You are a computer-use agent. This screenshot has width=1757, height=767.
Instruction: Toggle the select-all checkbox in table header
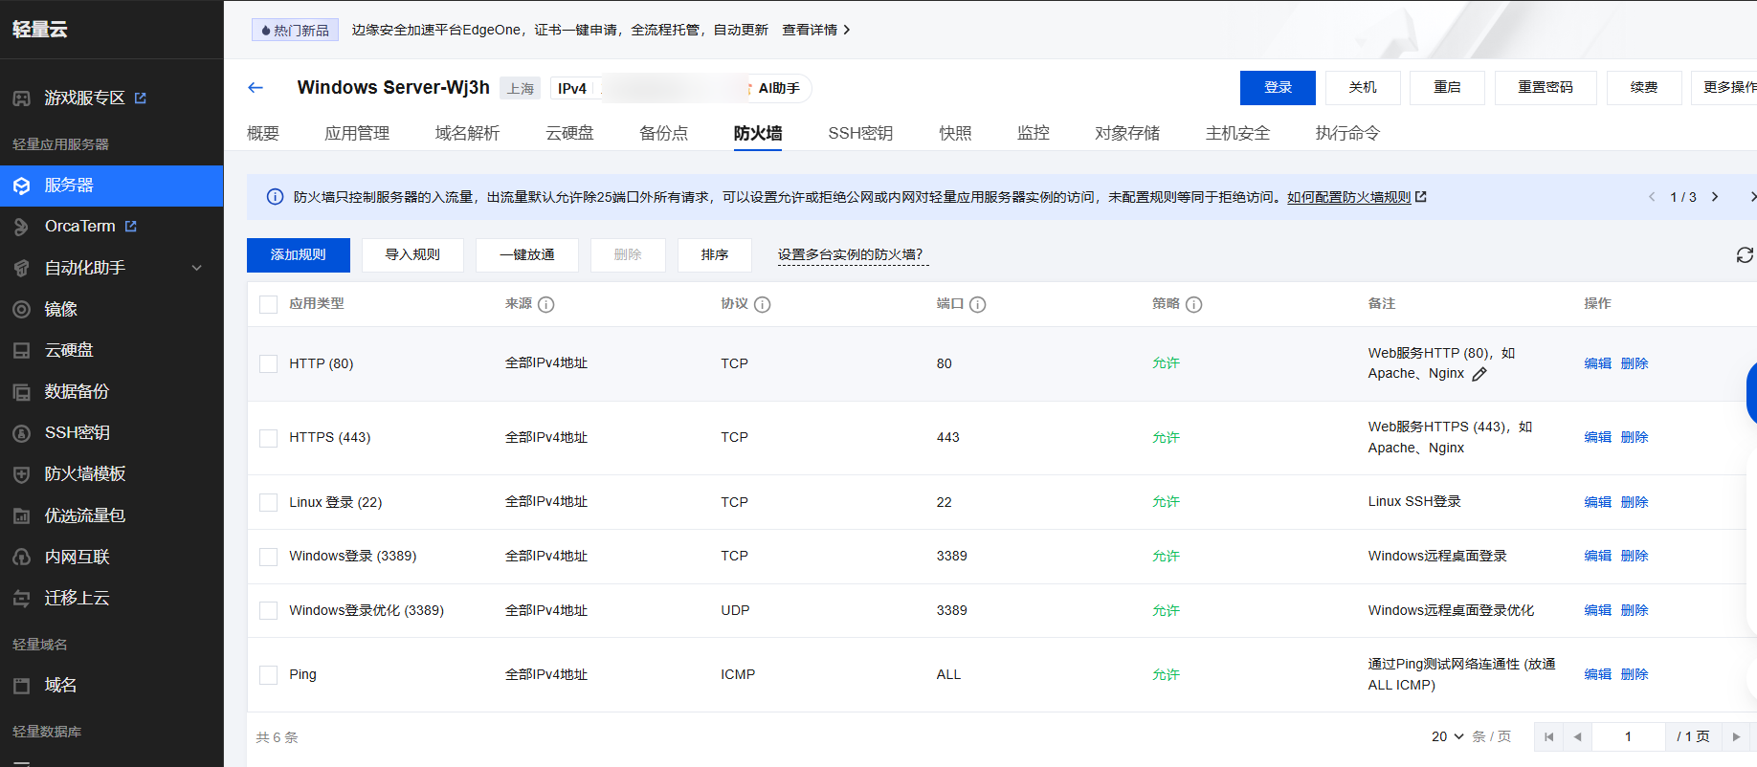click(x=269, y=304)
